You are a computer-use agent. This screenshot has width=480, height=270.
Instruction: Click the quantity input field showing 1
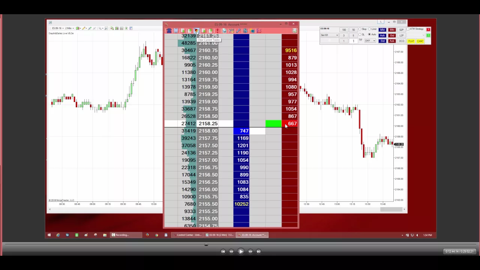pyautogui.click(x=353, y=41)
